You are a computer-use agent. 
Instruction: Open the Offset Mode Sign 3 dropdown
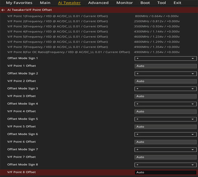pyautogui.click(x=165, y=89)
